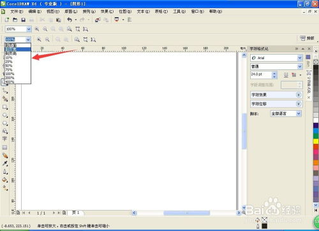The image size is (319, 231).
Task: Open the script language dropdown
Action: [299, 114]
